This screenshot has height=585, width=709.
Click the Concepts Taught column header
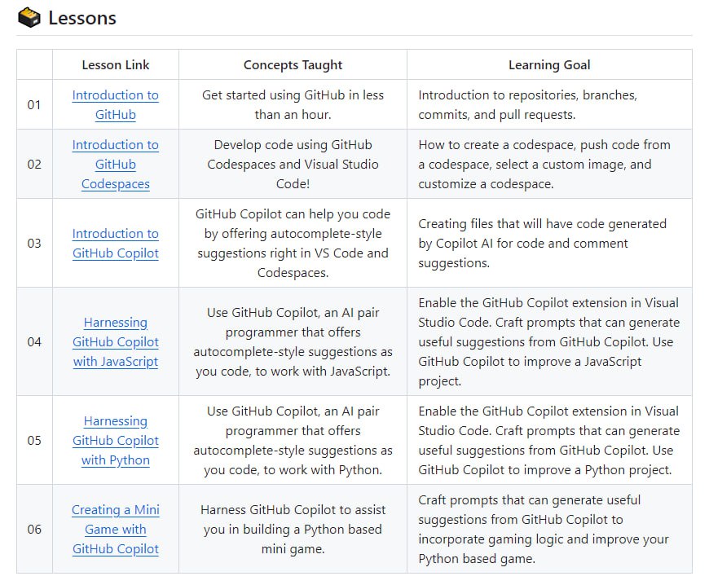coord(293,64)
